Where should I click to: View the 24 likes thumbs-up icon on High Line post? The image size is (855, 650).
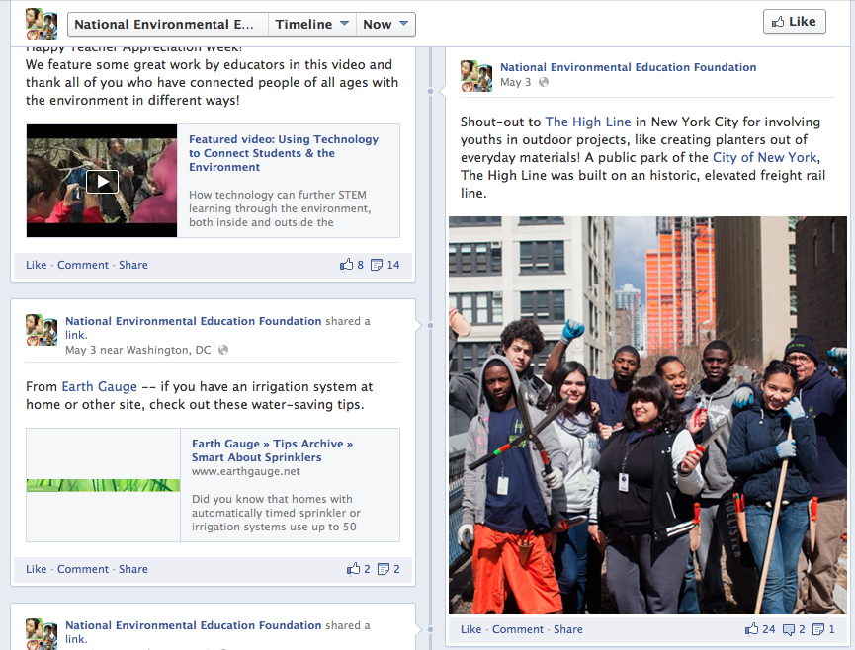click(x=751, y=628)
